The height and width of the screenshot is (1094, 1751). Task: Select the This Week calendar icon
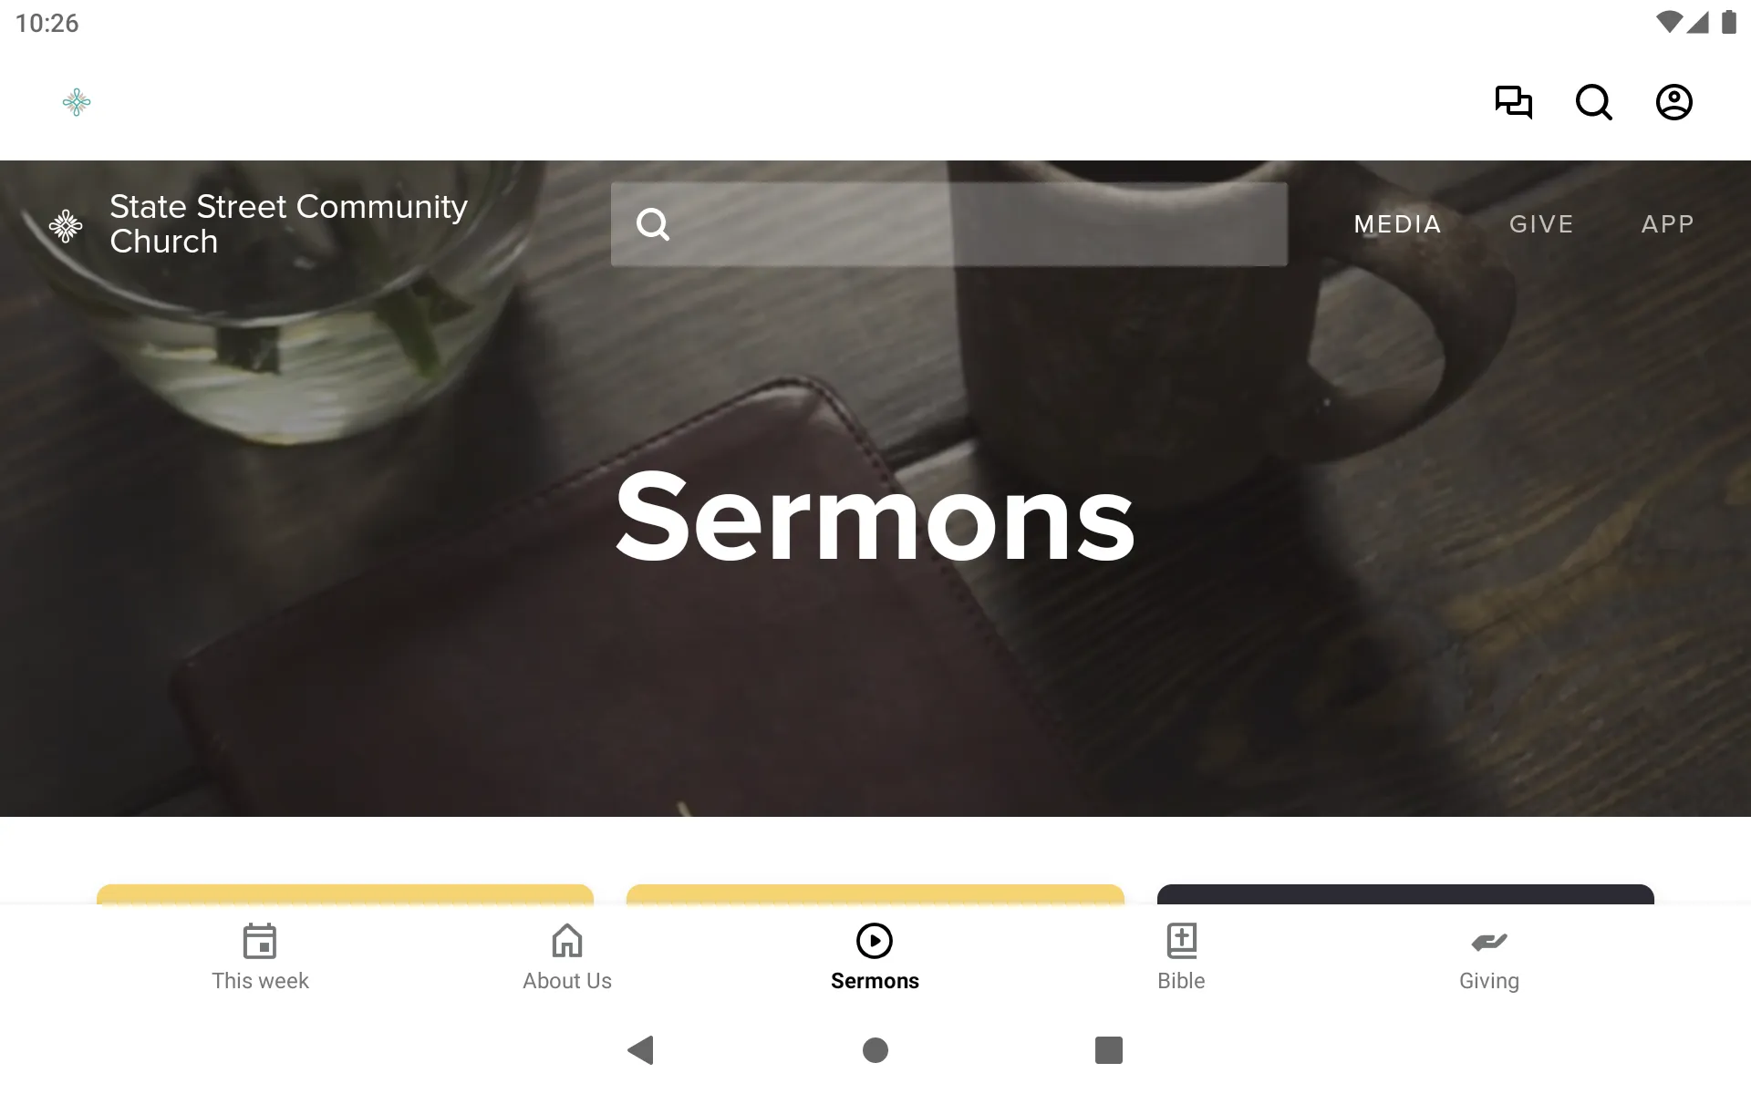point(258,940)
